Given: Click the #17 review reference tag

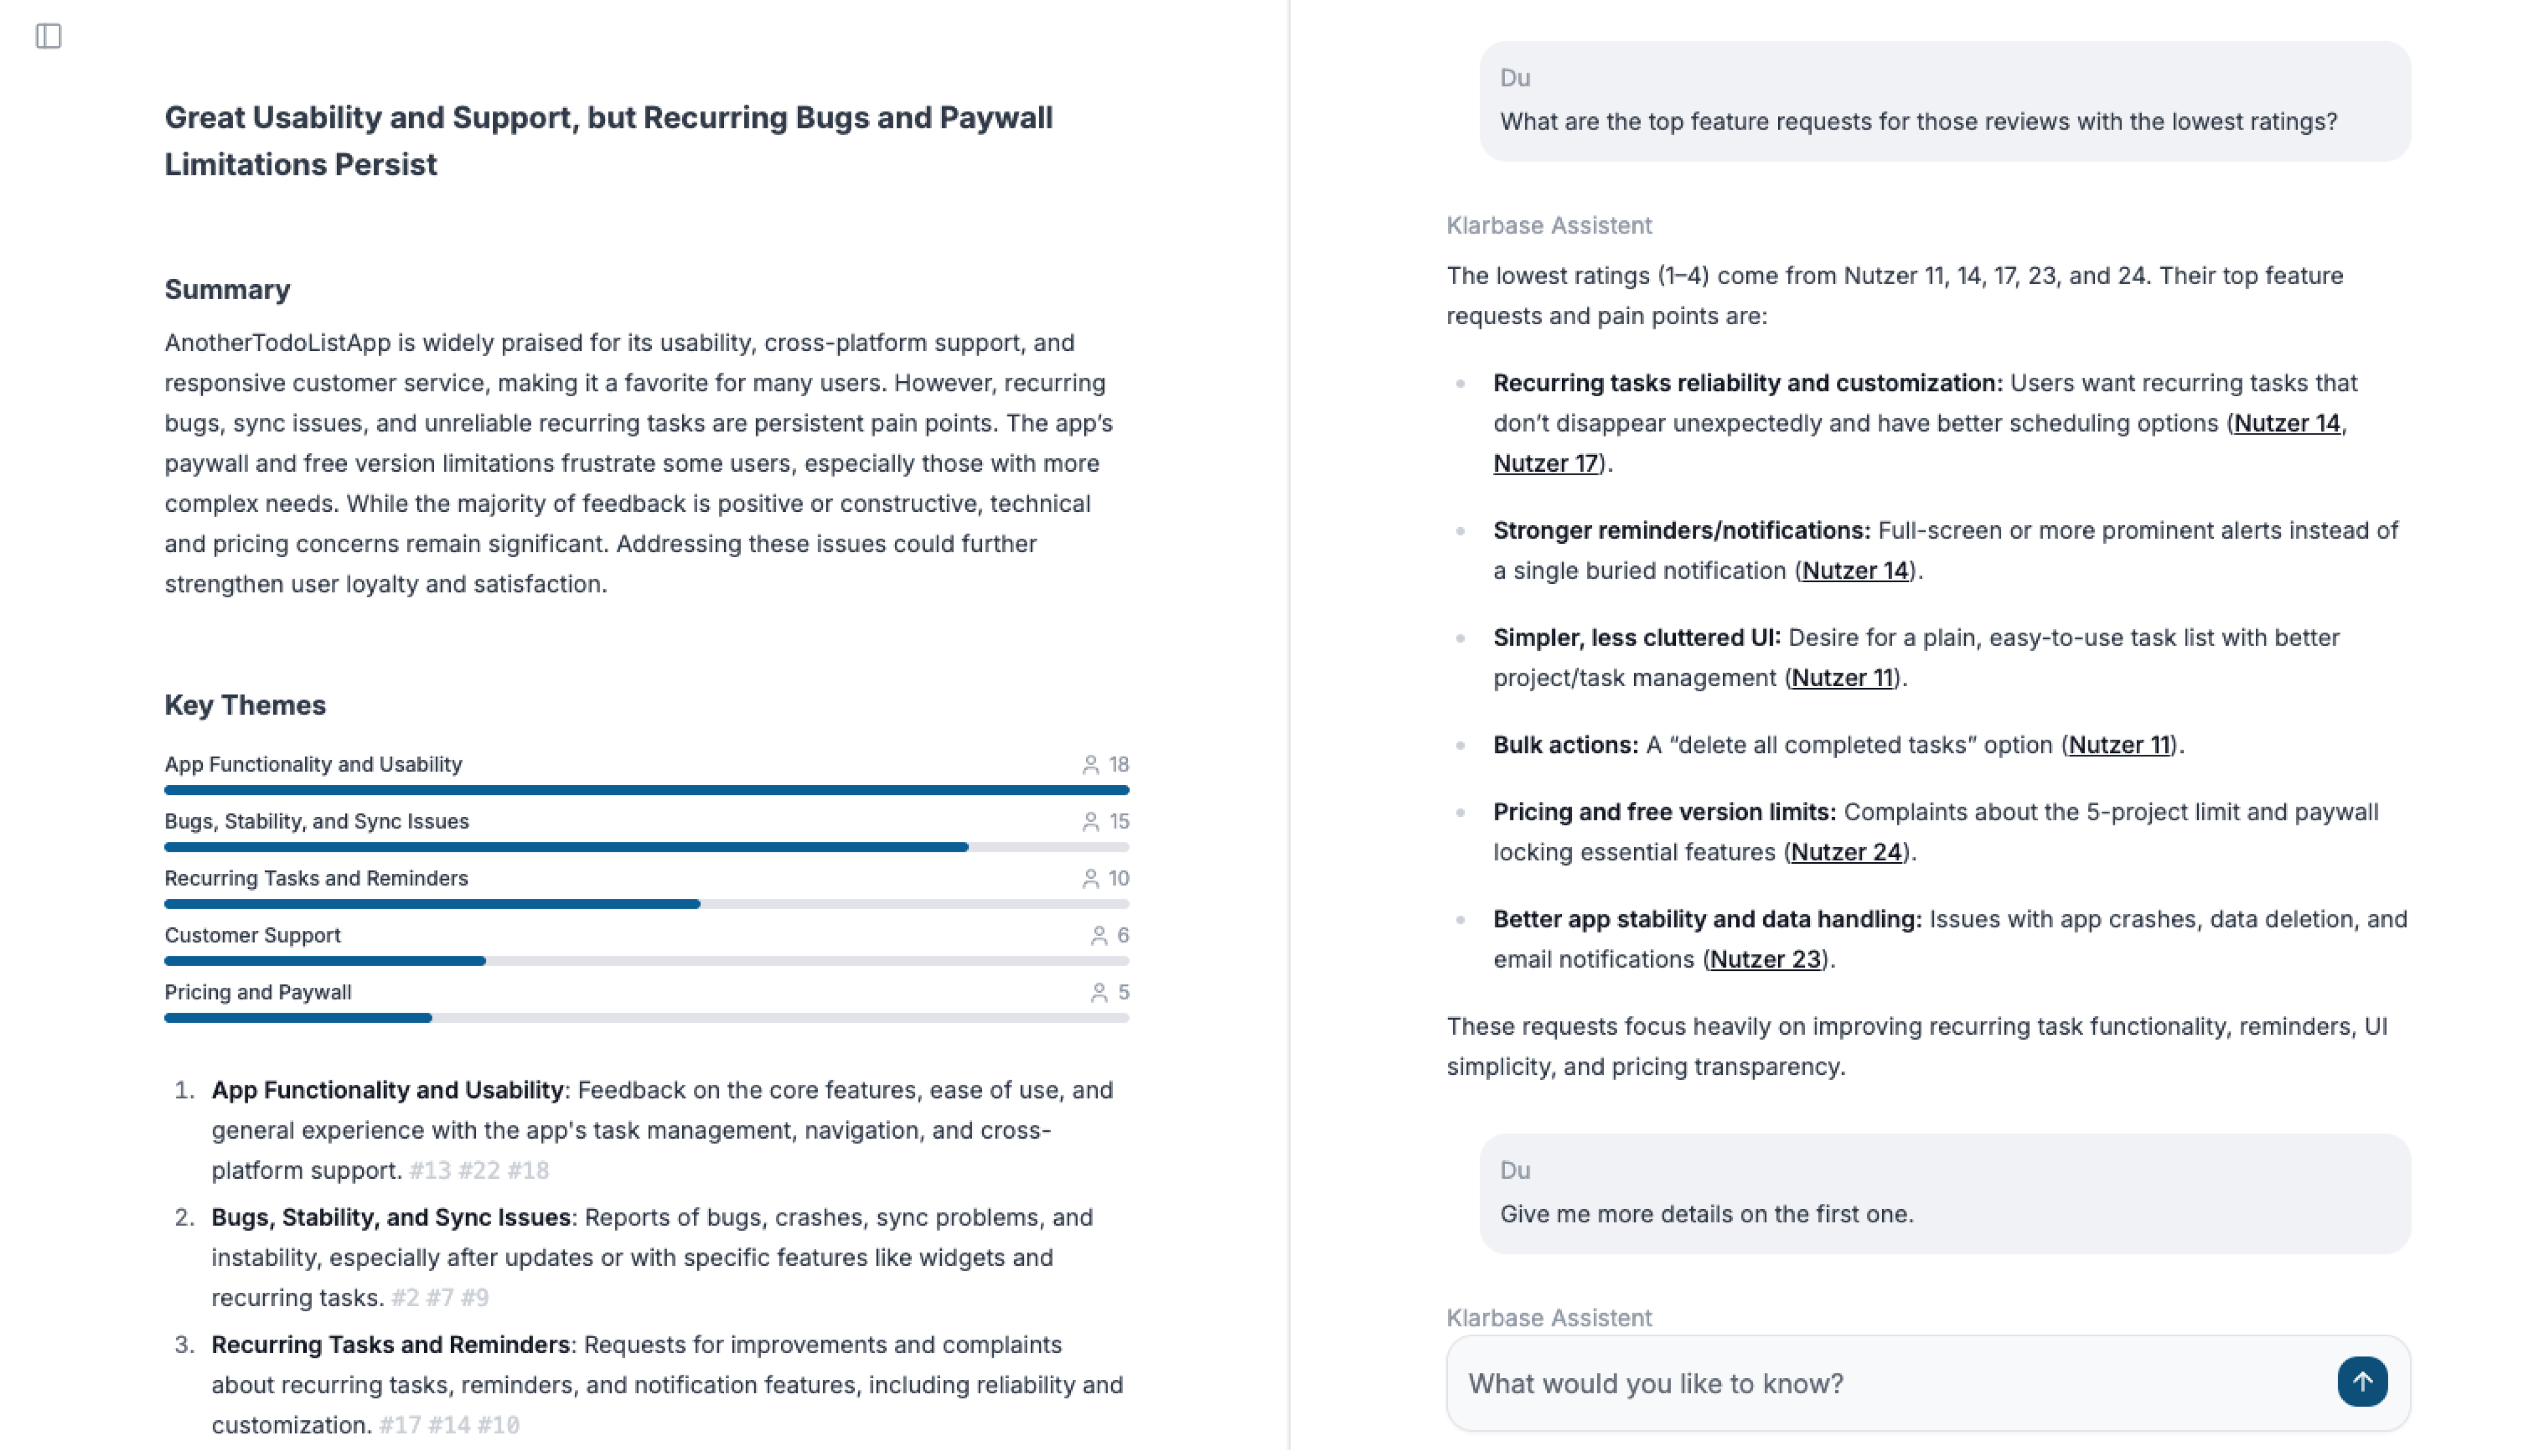Looking at the screenshot, I should [399, 1425].
